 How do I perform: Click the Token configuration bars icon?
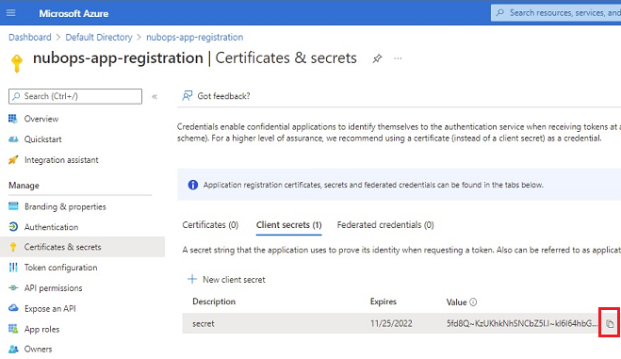click(13, 268)
